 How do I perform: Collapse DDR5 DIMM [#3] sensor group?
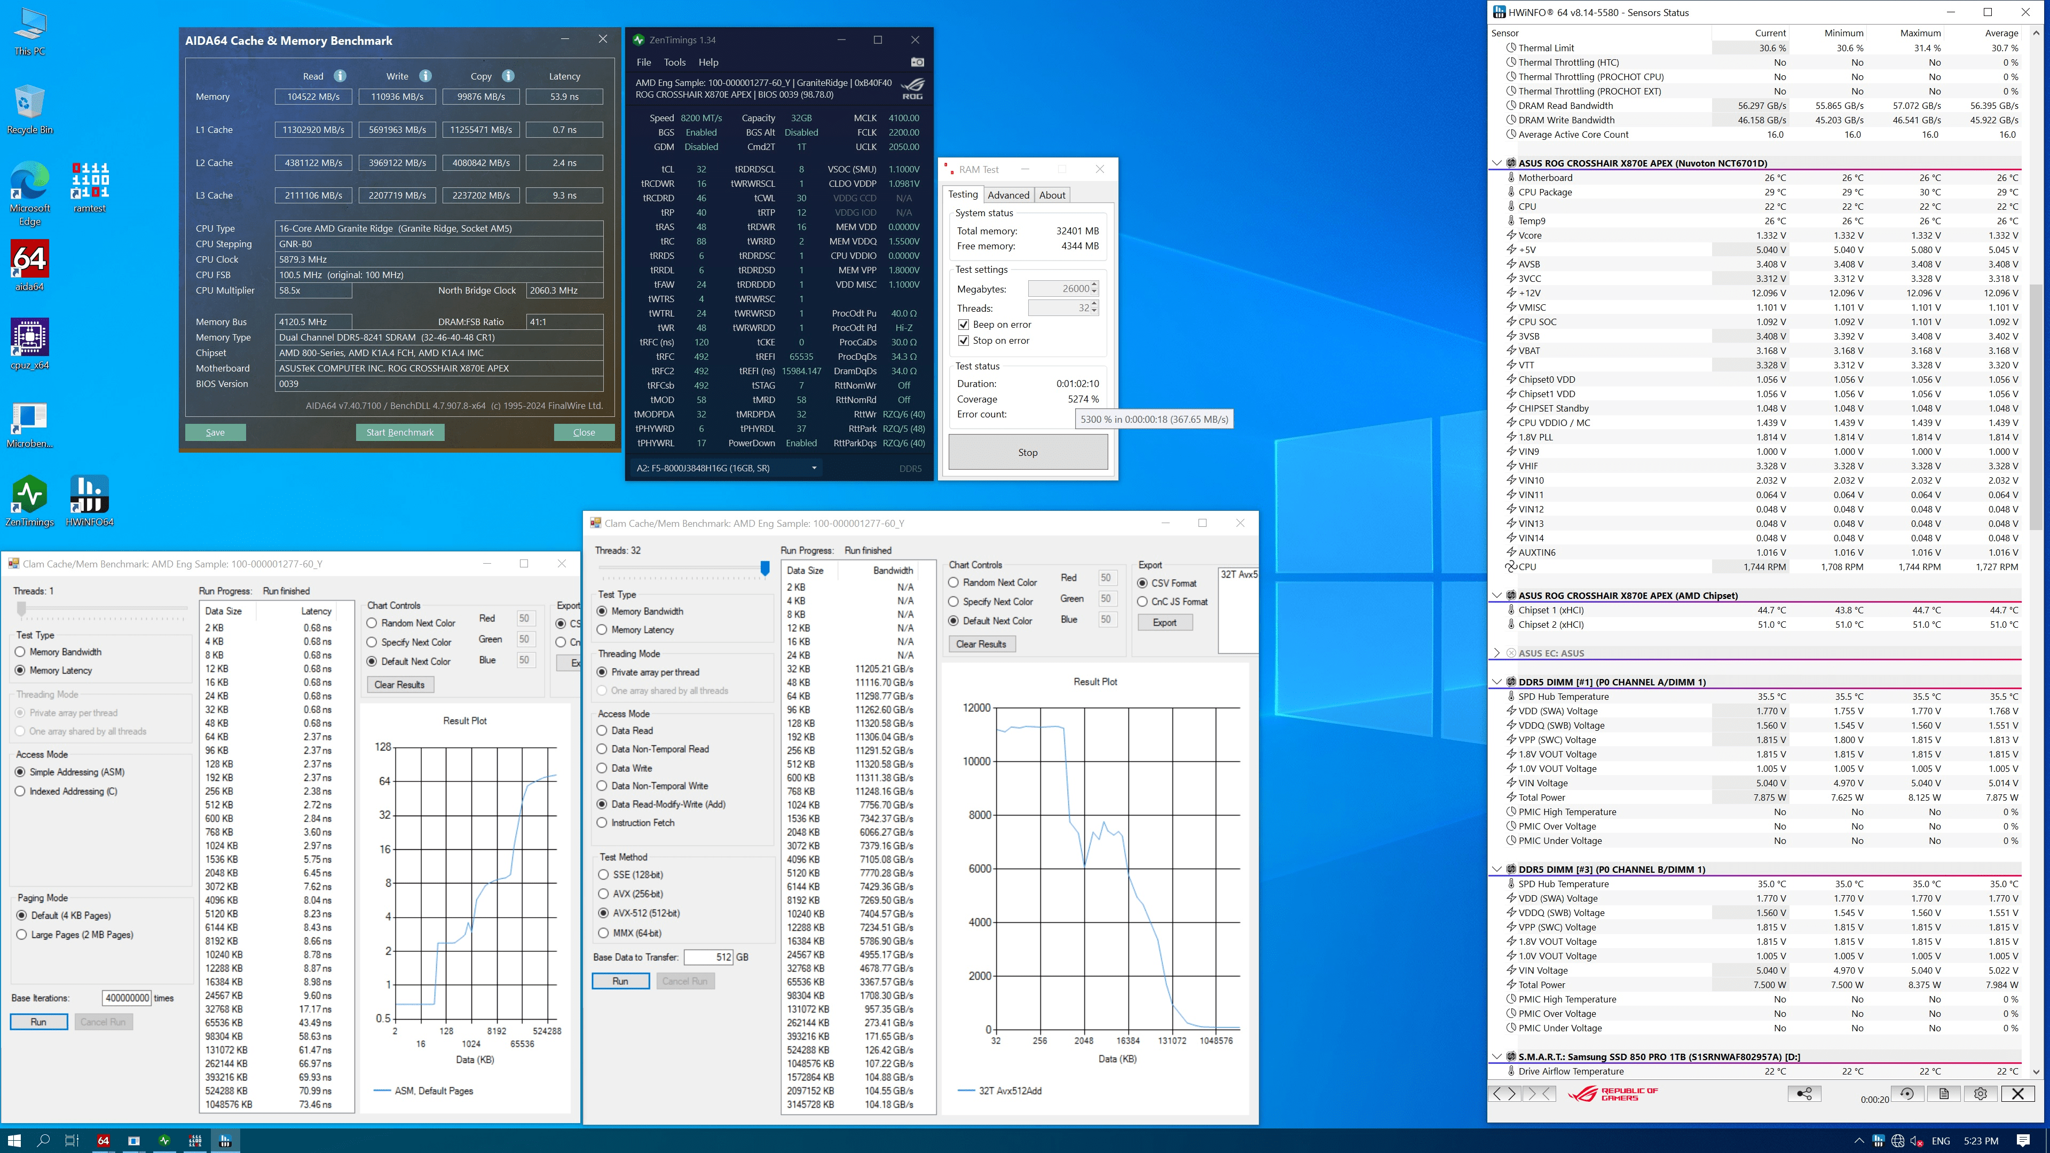(1496, 870)
